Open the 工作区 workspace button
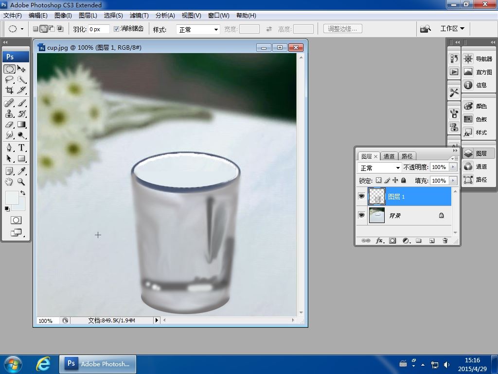Viewport: 498px width, 374px height. coord(452,29)
